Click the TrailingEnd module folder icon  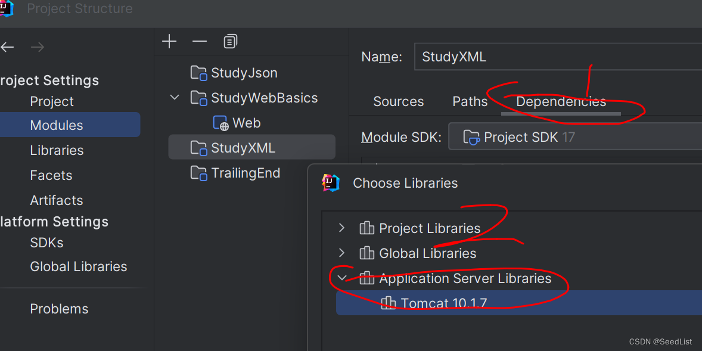pos(198,173)
